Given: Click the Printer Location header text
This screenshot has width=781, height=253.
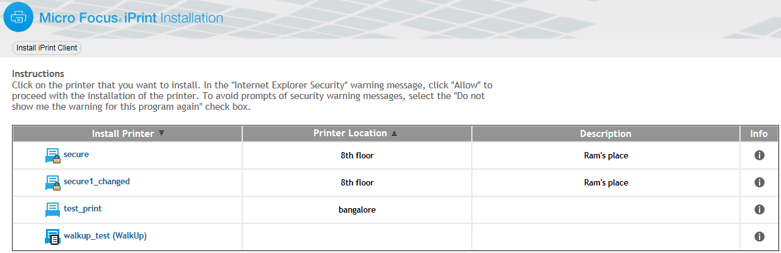Looking at the screenshot, I should coord(350,133).
